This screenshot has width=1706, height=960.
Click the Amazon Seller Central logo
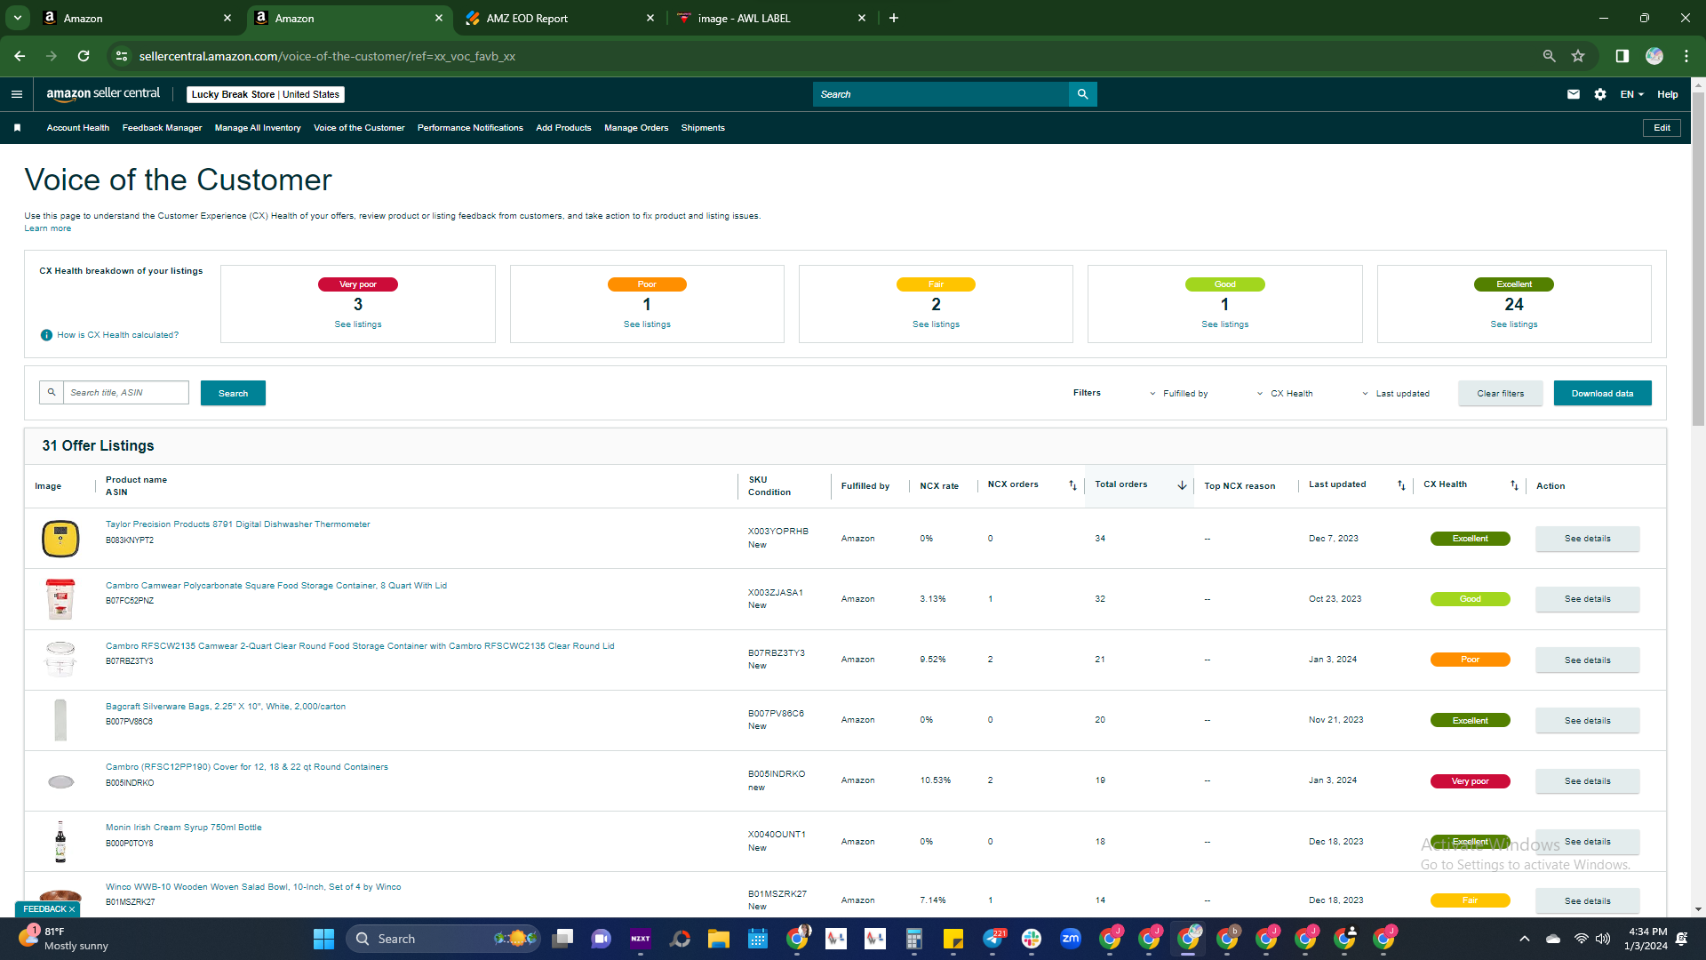pos(103,93)
